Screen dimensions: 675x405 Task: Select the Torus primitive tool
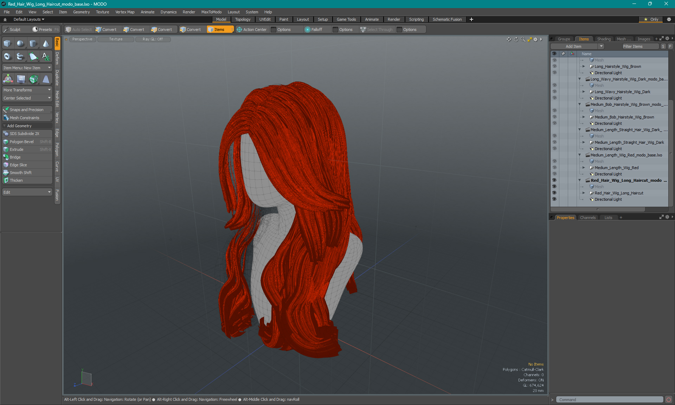(8, 56)
